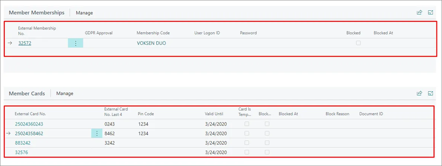442x166 pixels.
Task: Toggle Blocked checkbox for card 25024358462
Action: click(x=267, y=133)
